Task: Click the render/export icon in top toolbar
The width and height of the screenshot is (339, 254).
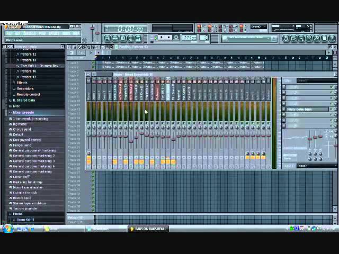Action: (301, 39)
